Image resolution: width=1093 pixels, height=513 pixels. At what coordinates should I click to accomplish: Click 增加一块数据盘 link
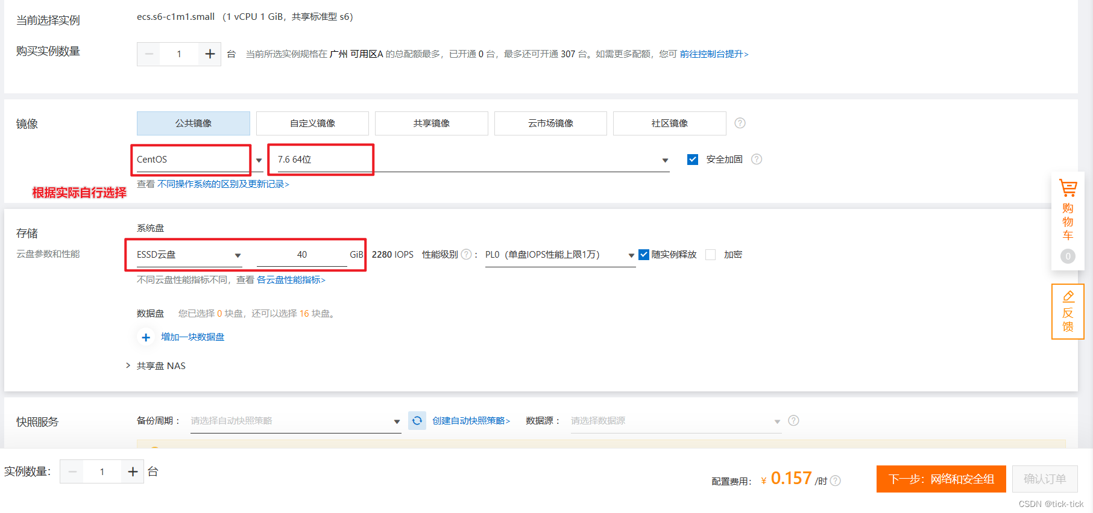pyautogui.click(x=193, y=337)
